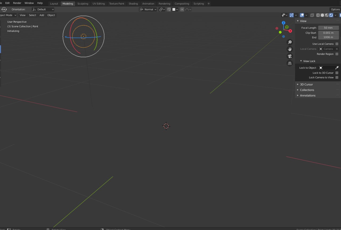341x230 pixels.
Task: Open the Normal transform orientation dropdown
Action: click(148, 9)
